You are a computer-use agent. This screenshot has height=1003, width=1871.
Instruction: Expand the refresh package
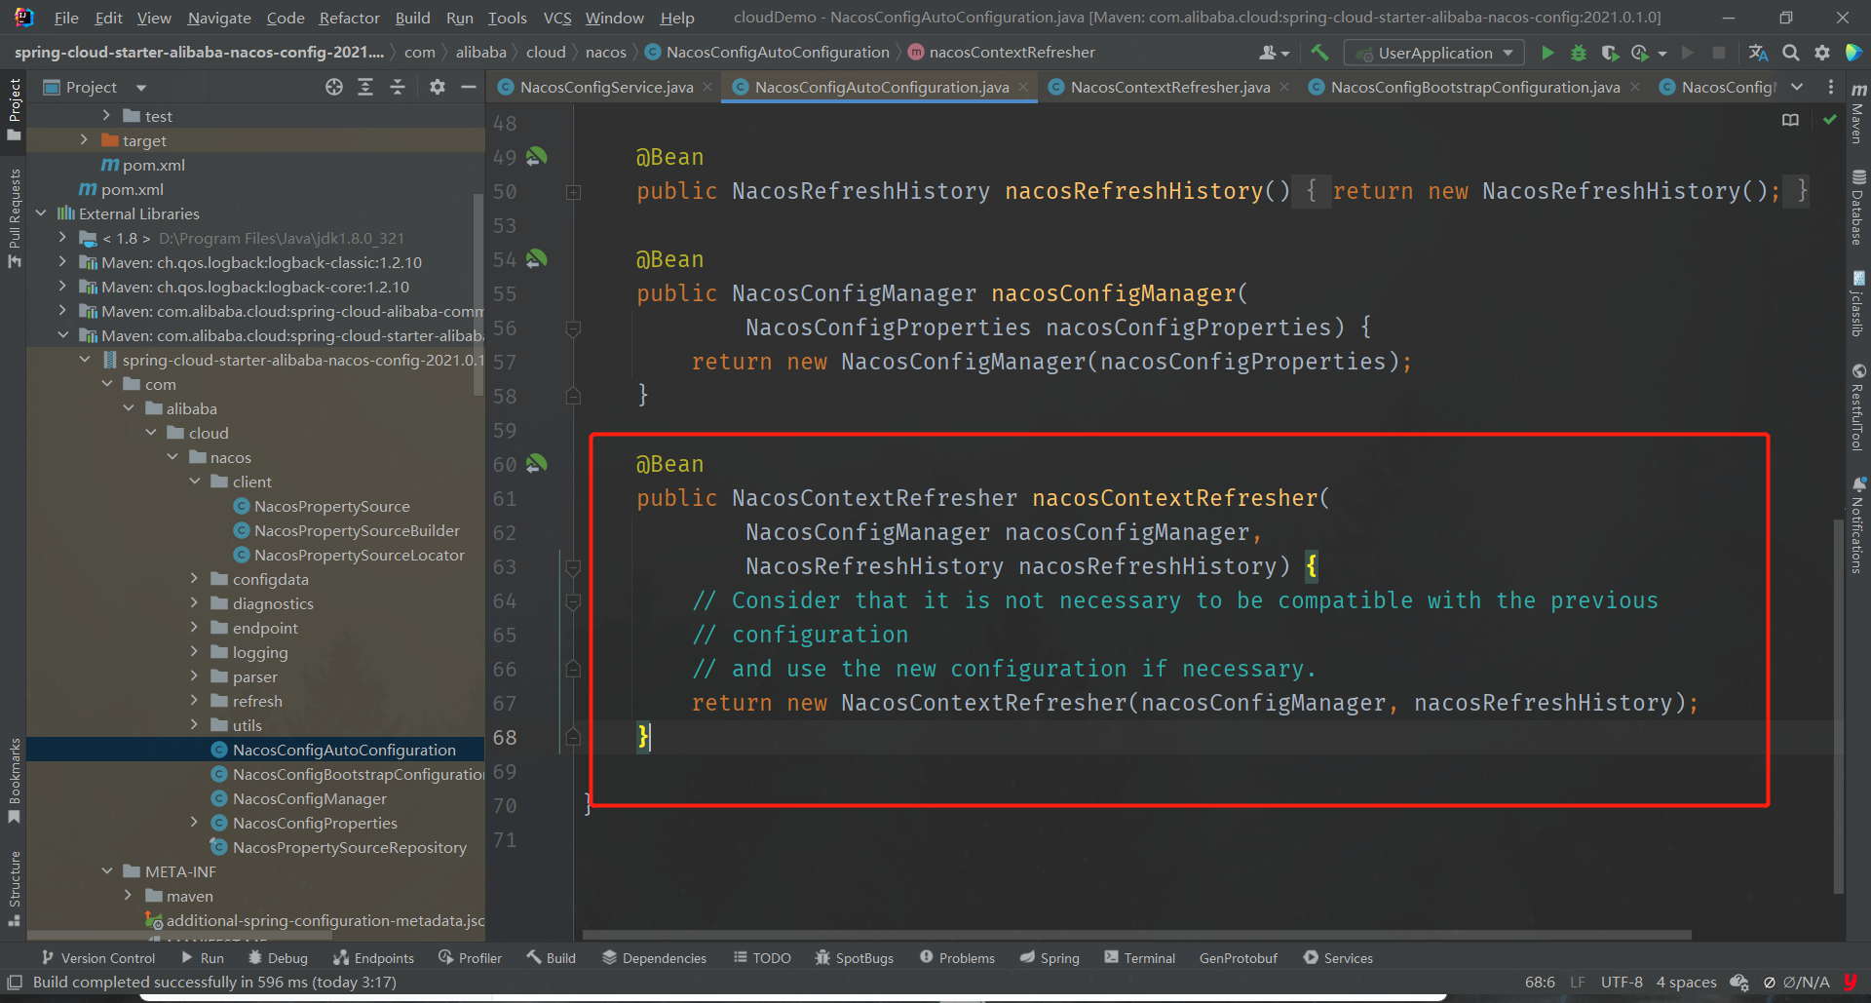(194, 701)
